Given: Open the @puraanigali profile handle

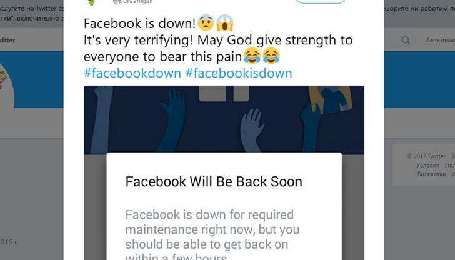Looking at the screenshot, I should click(x=133, y=2).
